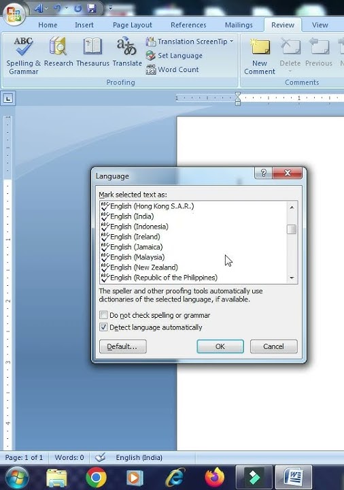Click language list scroll down arrow
The height and width of the screenshot is (490, 344).
[x=292, y=278]
